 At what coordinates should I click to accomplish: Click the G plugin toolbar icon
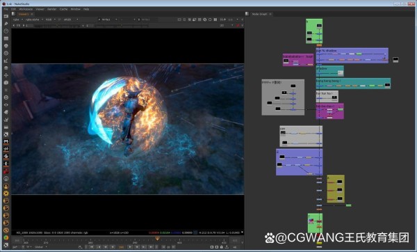(6, 157)
